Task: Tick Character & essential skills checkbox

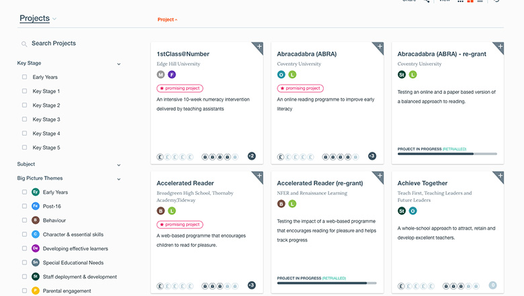Action: (x=24, y=234)
